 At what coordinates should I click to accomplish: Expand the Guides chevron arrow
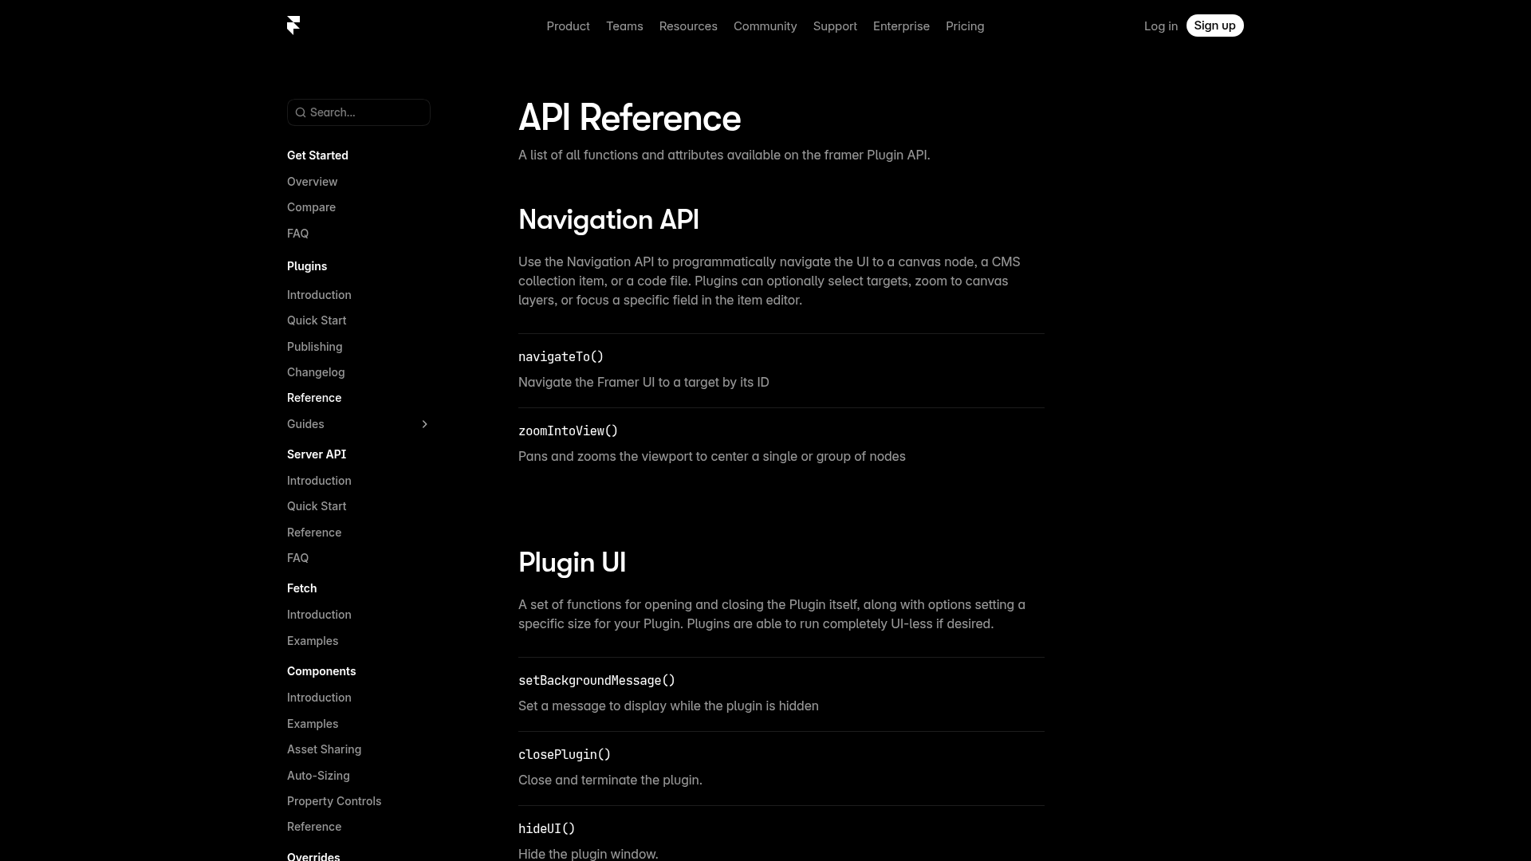pyautogui.click(x=424, y=424)
